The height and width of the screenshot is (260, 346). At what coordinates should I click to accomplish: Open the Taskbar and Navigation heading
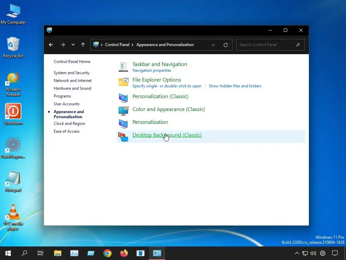tap(160, 64)
